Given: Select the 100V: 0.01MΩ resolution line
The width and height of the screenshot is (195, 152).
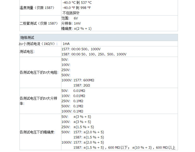Looking at the screenshot, I should [x=73, y=96].
